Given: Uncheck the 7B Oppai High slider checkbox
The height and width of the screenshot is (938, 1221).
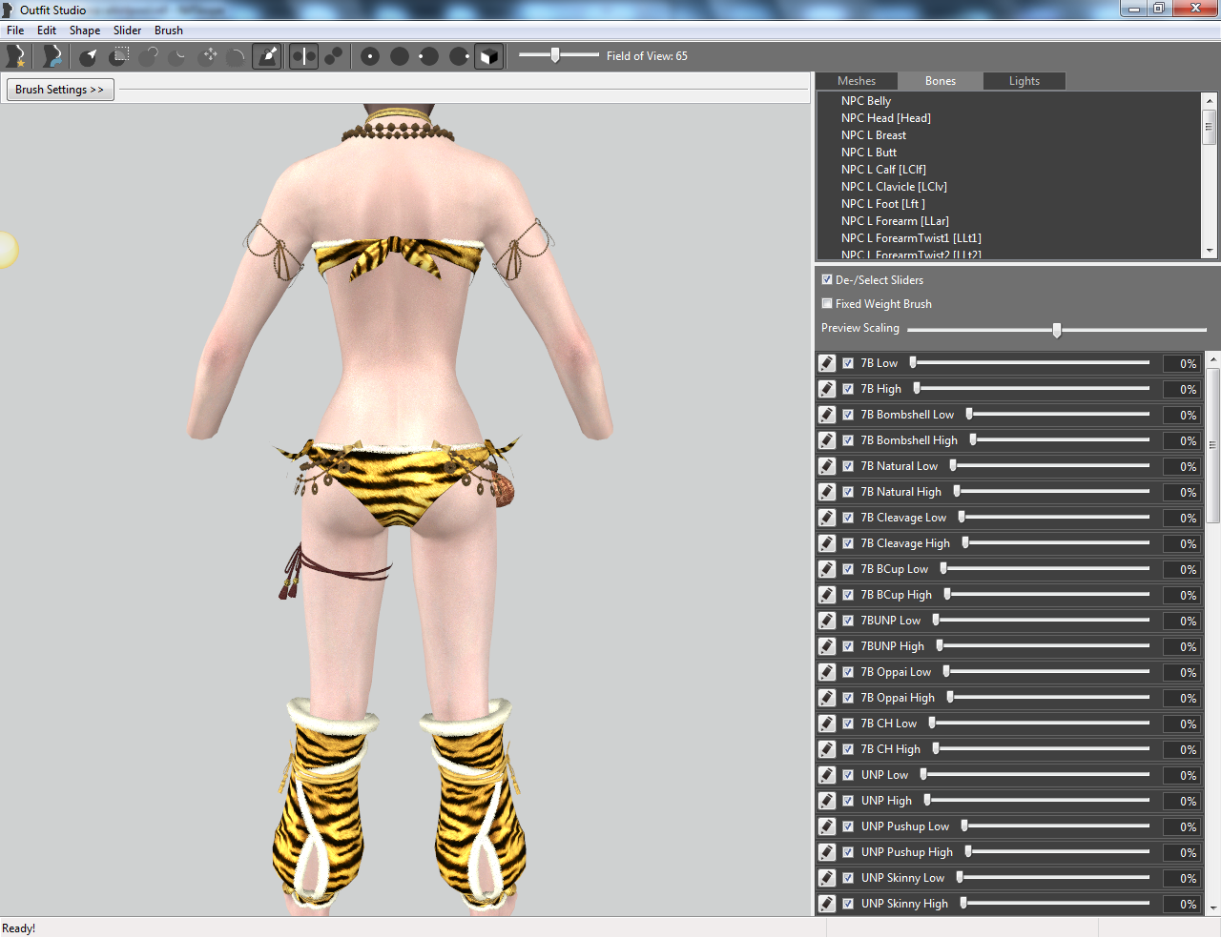Looking at the screenshot, I should click(848, 698).
